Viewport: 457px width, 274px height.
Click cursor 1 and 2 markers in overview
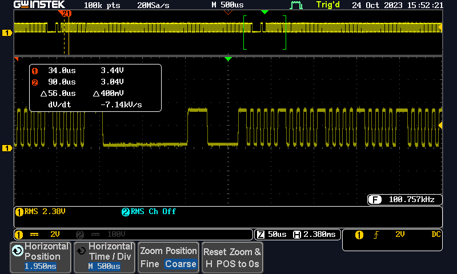click(66, 13)
